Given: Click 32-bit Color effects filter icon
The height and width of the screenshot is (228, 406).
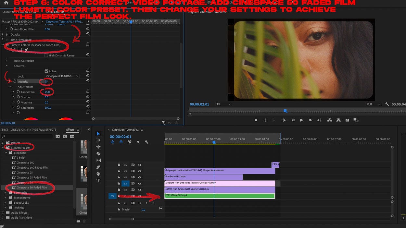Looking at the screenshot, I should coord(65,137).
